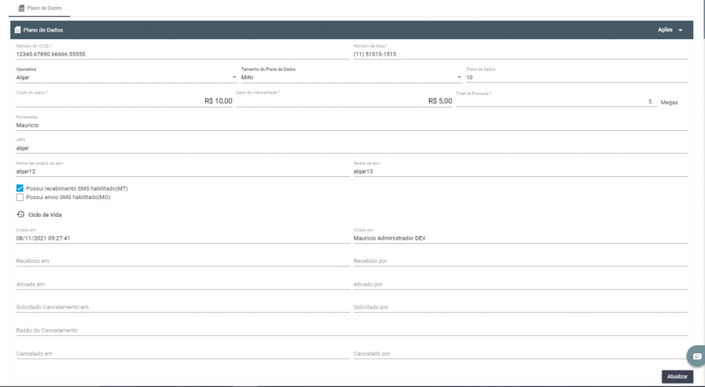Open the Operadora dropdown showing Algar
The image size is (705, 387).
pos(127,77)
